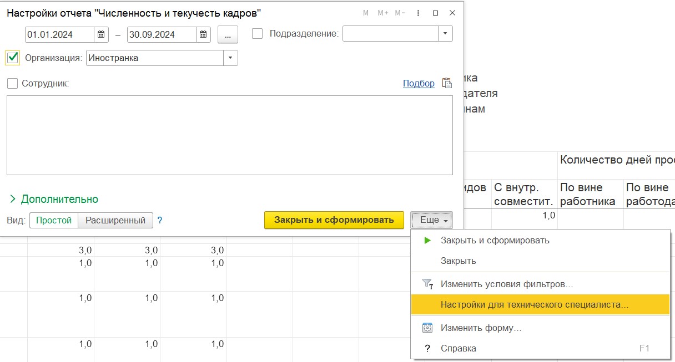The width and height of the screenshot is (675, 362).
Task: Open the start date calendar picker
Action: [102, 34]
